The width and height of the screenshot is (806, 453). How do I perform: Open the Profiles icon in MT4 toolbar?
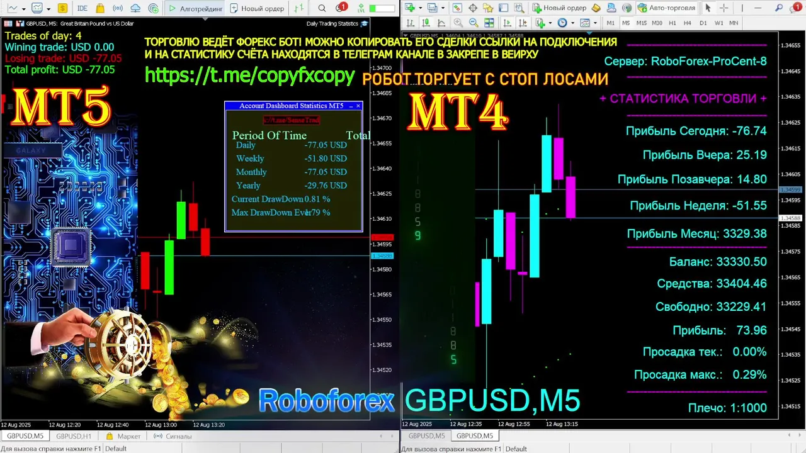coord(432,8)
